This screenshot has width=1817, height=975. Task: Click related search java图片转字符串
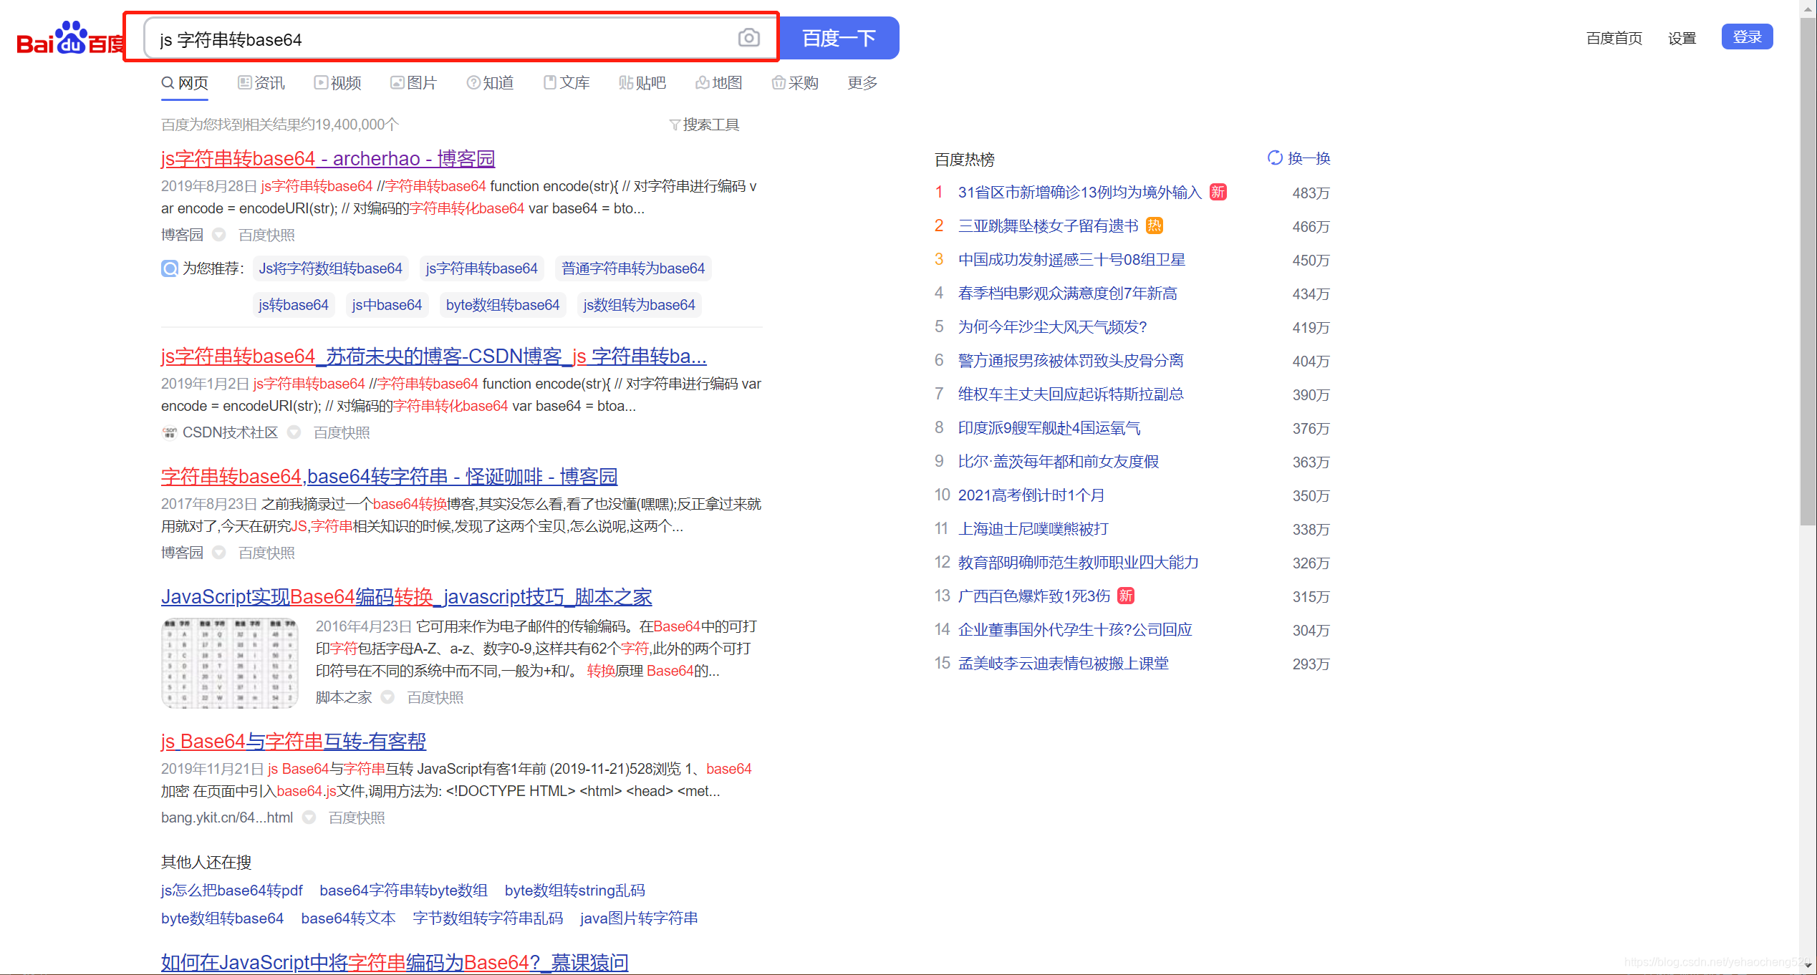[x=639, y=918]
